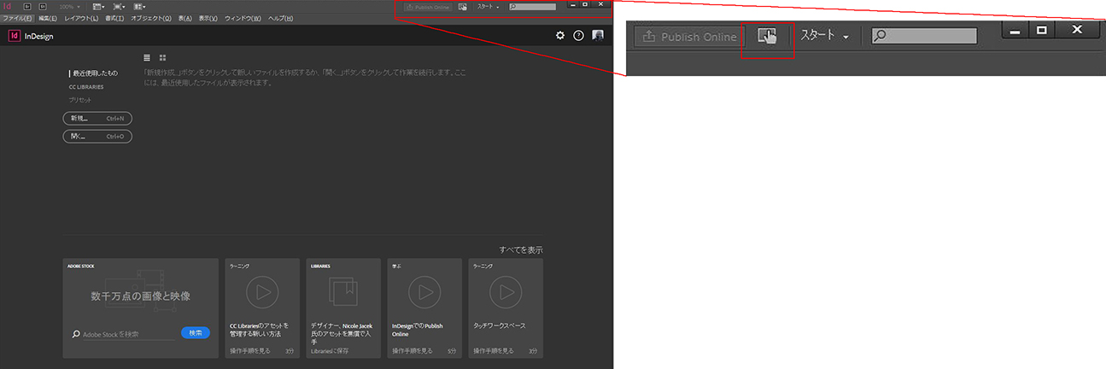
Task: Open the Screen Mode dropdown icon
Action: click(x=119, y=6)
